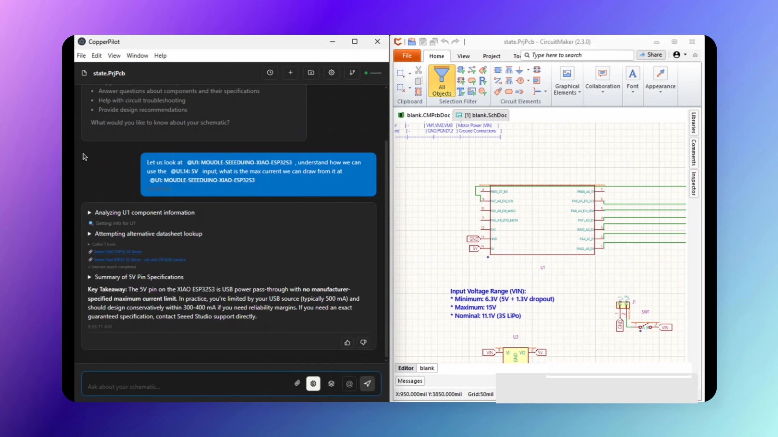Click the attach file paperclip icon
The image size is (778, 437).
[297, 384]
